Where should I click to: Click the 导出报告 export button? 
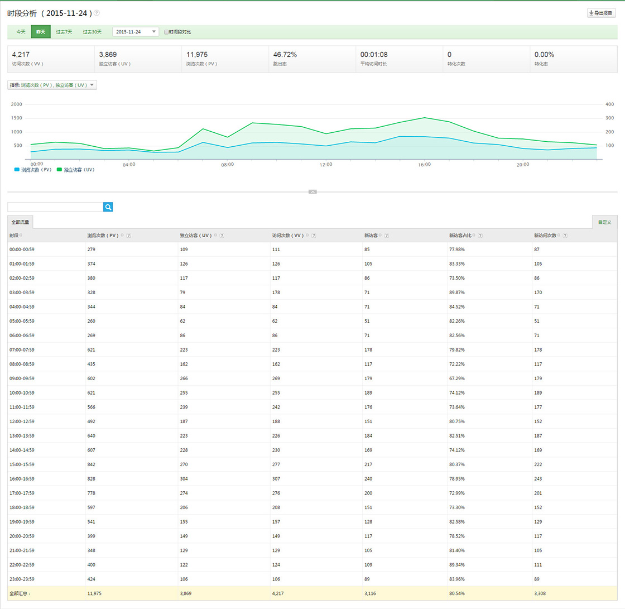[x=601, y=13]
